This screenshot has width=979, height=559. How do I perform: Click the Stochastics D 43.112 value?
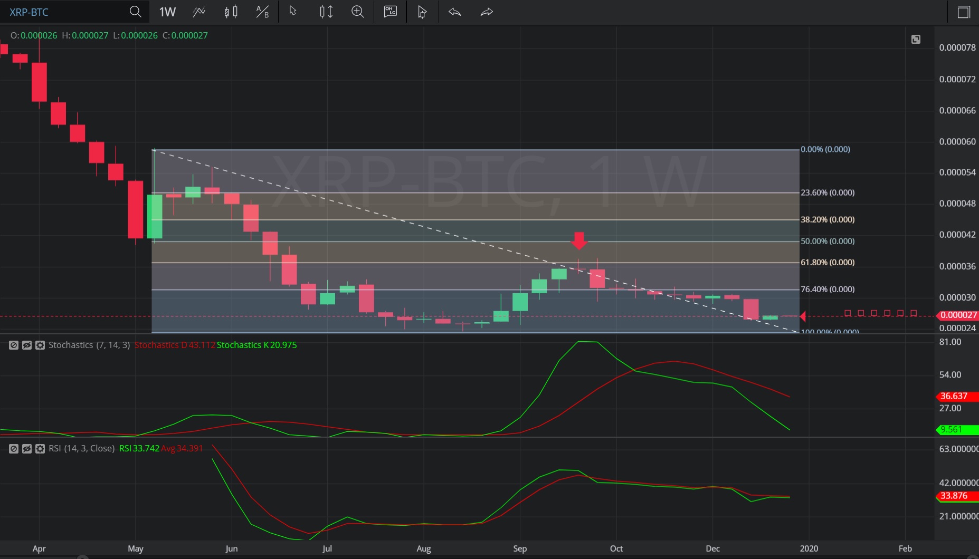click(175, 345)
